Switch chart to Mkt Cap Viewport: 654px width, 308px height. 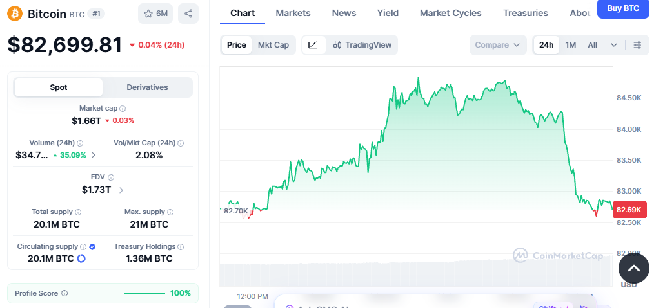point(273,45)
